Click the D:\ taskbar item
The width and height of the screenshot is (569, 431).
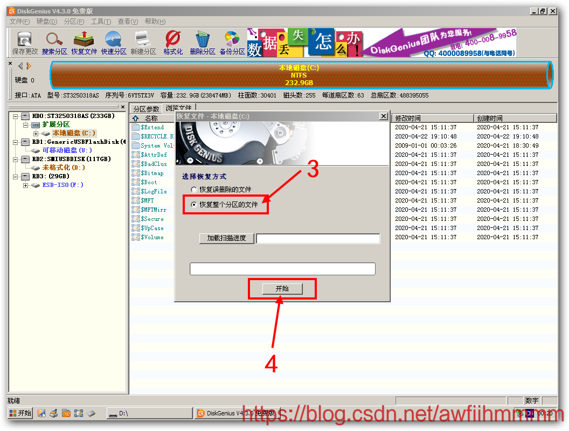[x=149, y=413]
